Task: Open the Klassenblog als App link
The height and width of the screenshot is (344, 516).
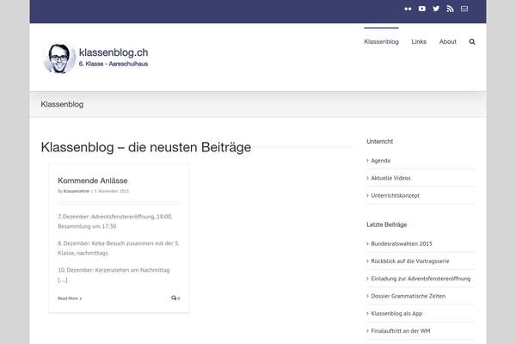Action: pos(396,313)
